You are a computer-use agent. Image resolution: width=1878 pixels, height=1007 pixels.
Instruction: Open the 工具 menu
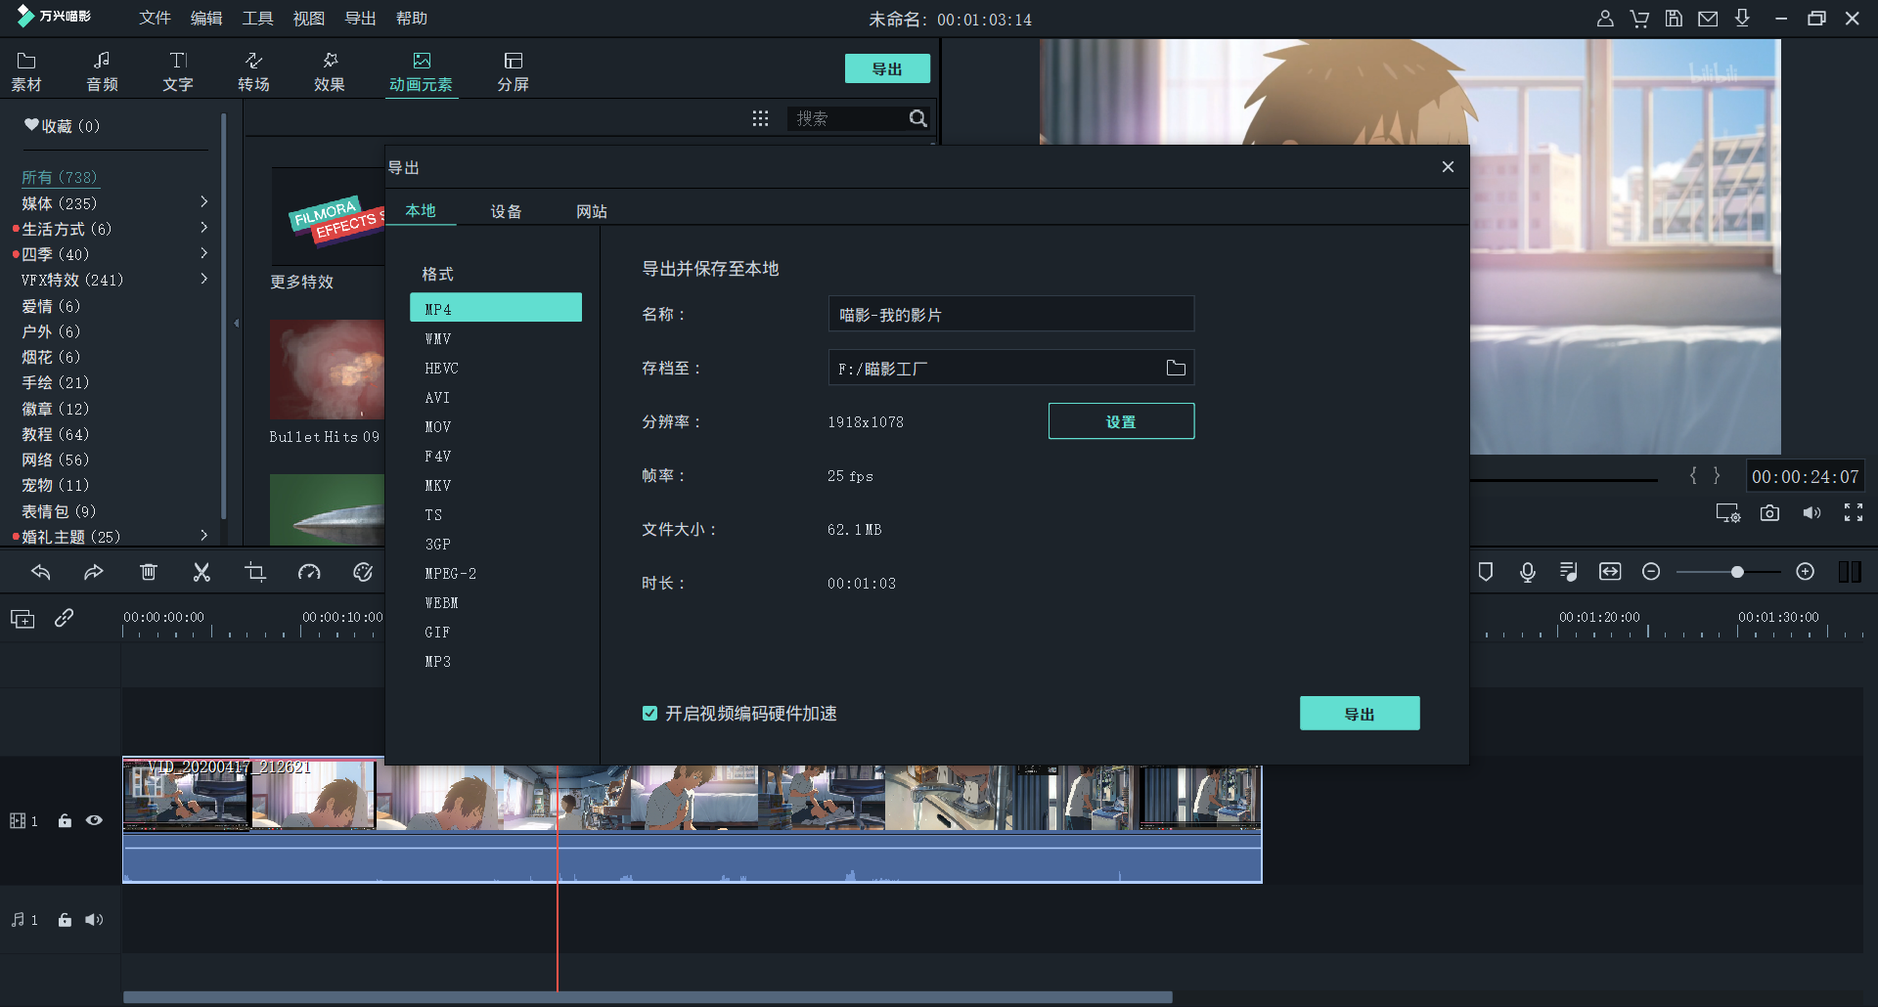tap(257, 19)
